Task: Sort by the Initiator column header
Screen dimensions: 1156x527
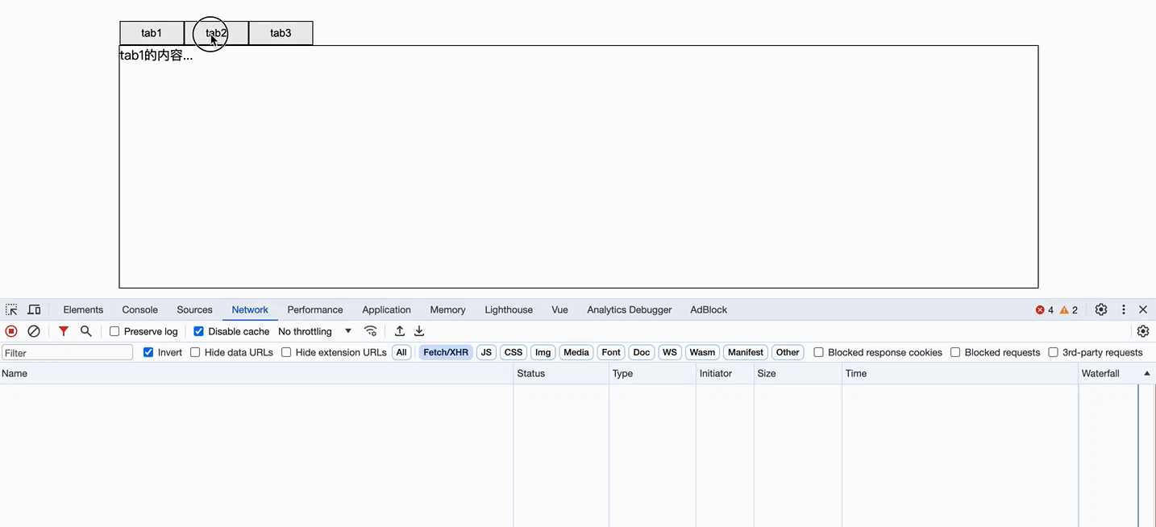Action: coord(725,374)
